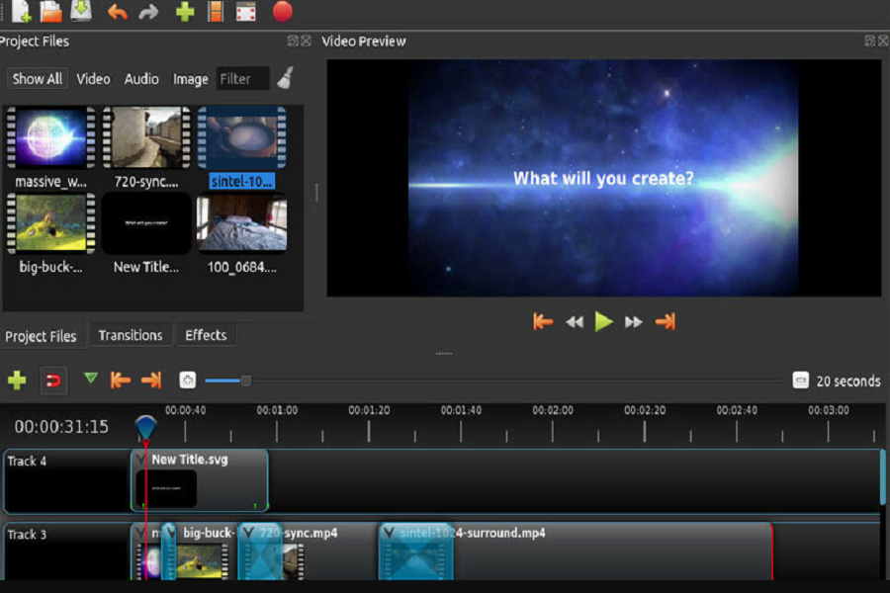Select New Title... file thumbnail
Viewport: 890px width, 593px height.
146,223
